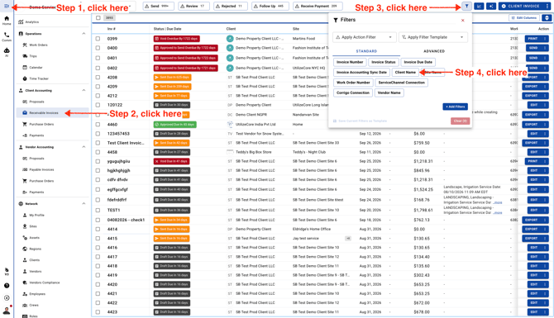Open the three-dot menu on row 0399 Print button

[545, 39]
